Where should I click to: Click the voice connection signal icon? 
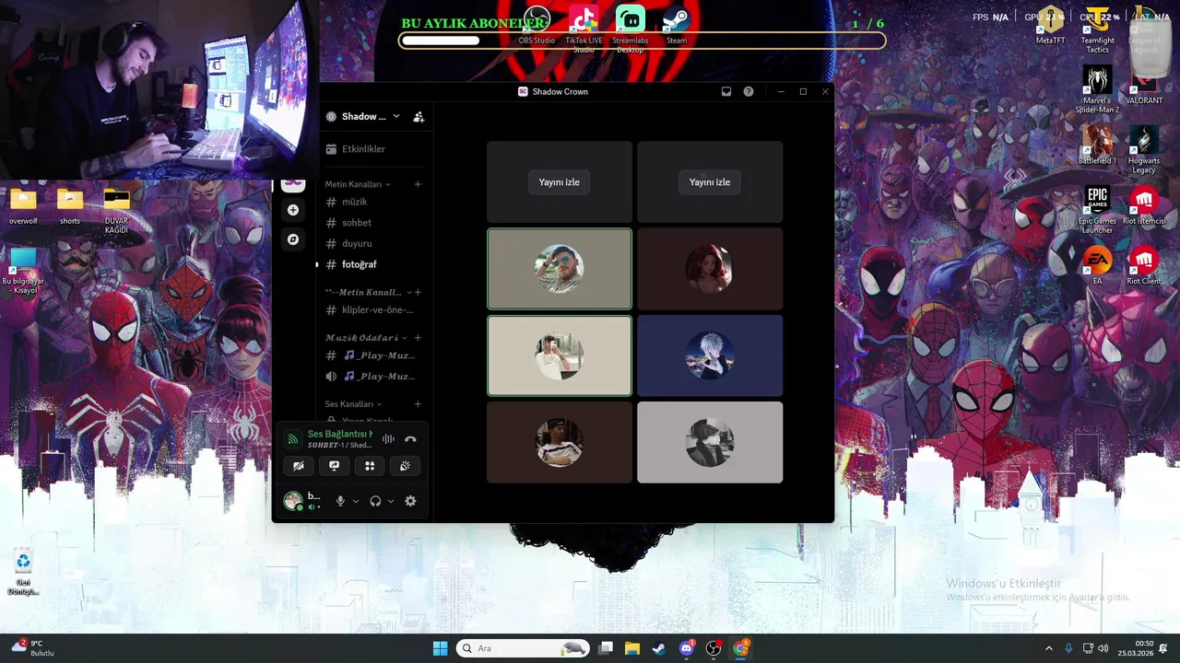tap(293, 439)
